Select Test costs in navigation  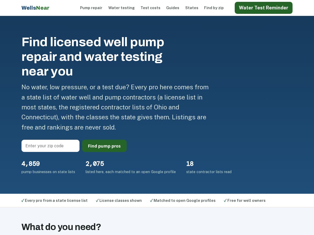pos(150,8)
